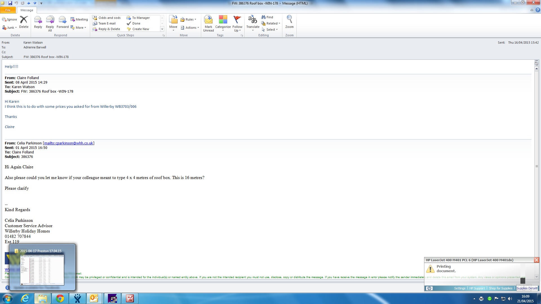Select the Message ribbon tab
This screenshot has height=304, width=541.
point(27,10)
